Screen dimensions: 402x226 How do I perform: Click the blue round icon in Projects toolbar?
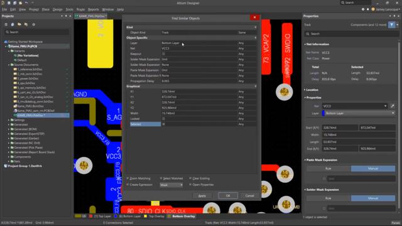(13, 24)
